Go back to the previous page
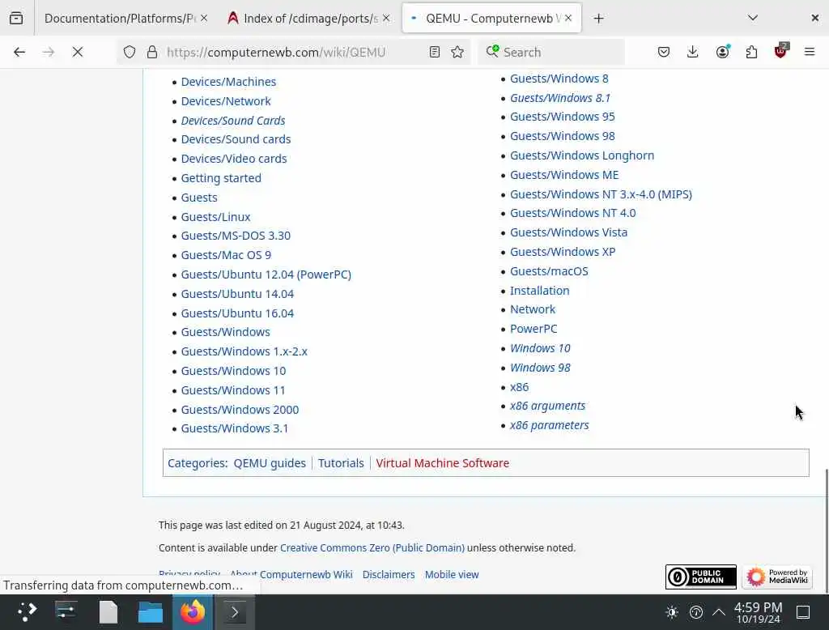 (x=19, y=52)
